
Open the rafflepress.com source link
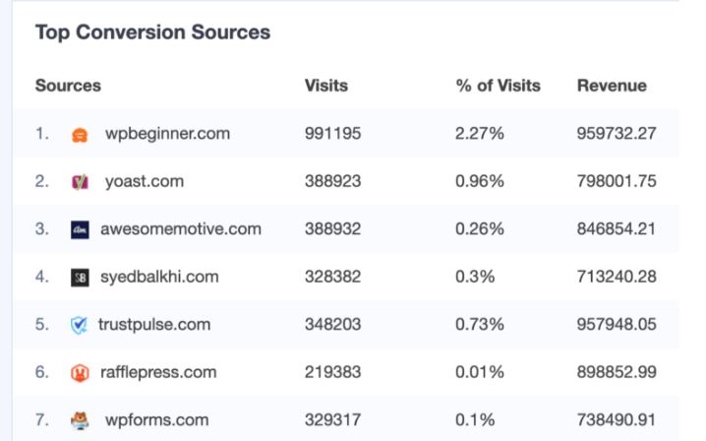pyautogui.click(x=158, y=372)
